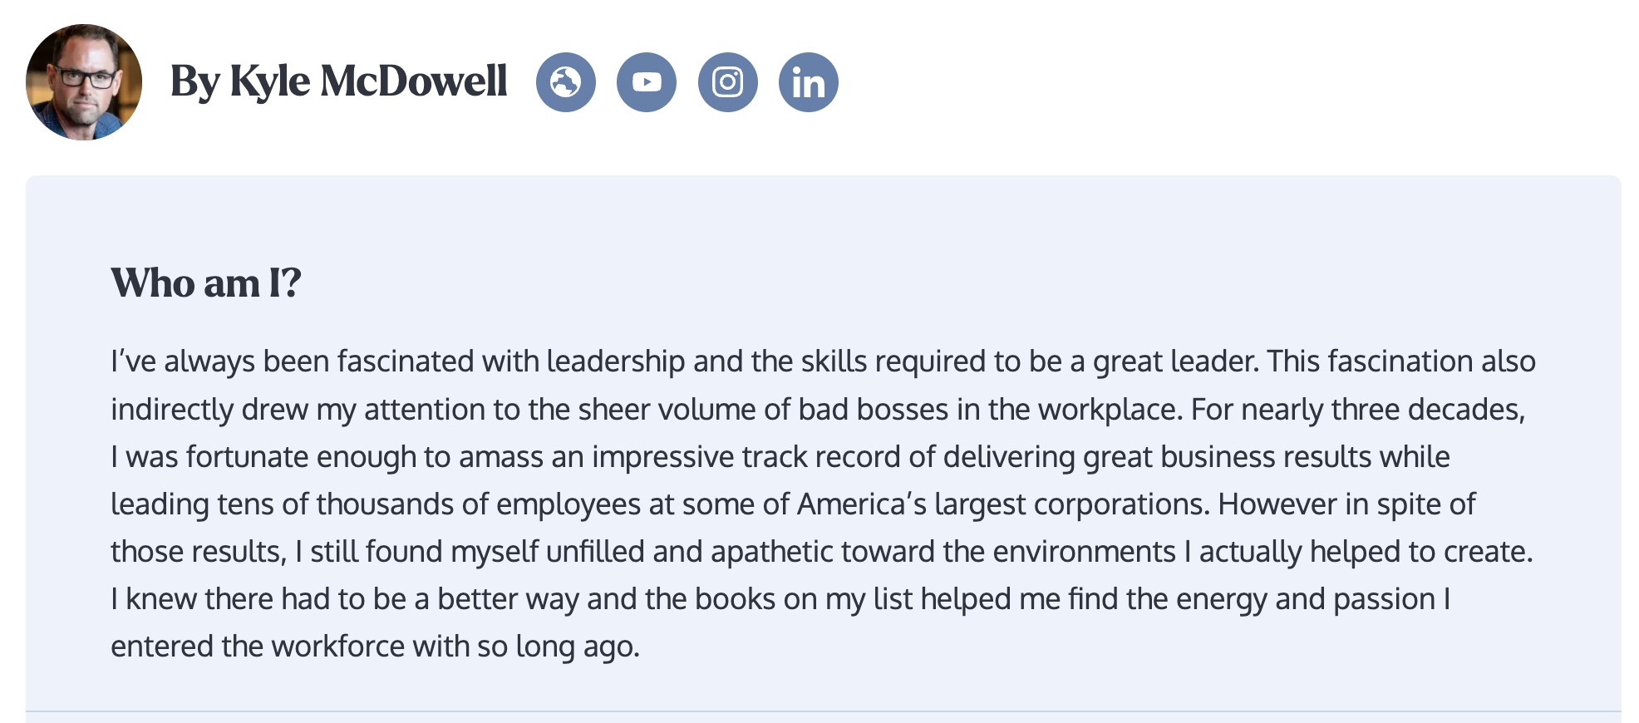Click the author name Kyle McDowell

click(368, 81)
